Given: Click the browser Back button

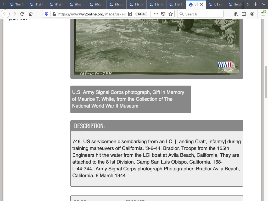Looking at the screenshot, I should pyautogui.click(x=5, y=14).
